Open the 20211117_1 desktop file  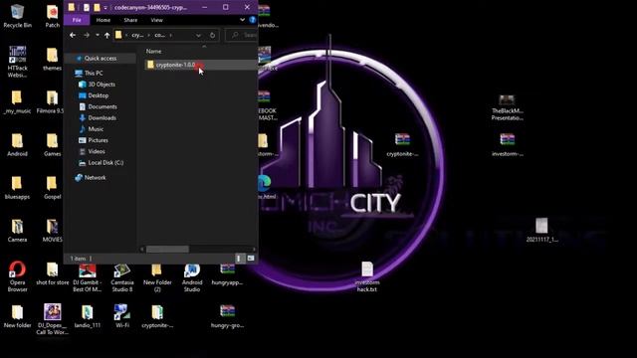(541, 230)
